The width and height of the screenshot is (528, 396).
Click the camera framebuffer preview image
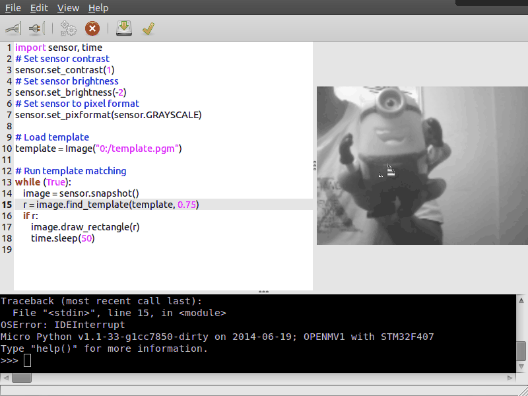click(x=422, y=166)
